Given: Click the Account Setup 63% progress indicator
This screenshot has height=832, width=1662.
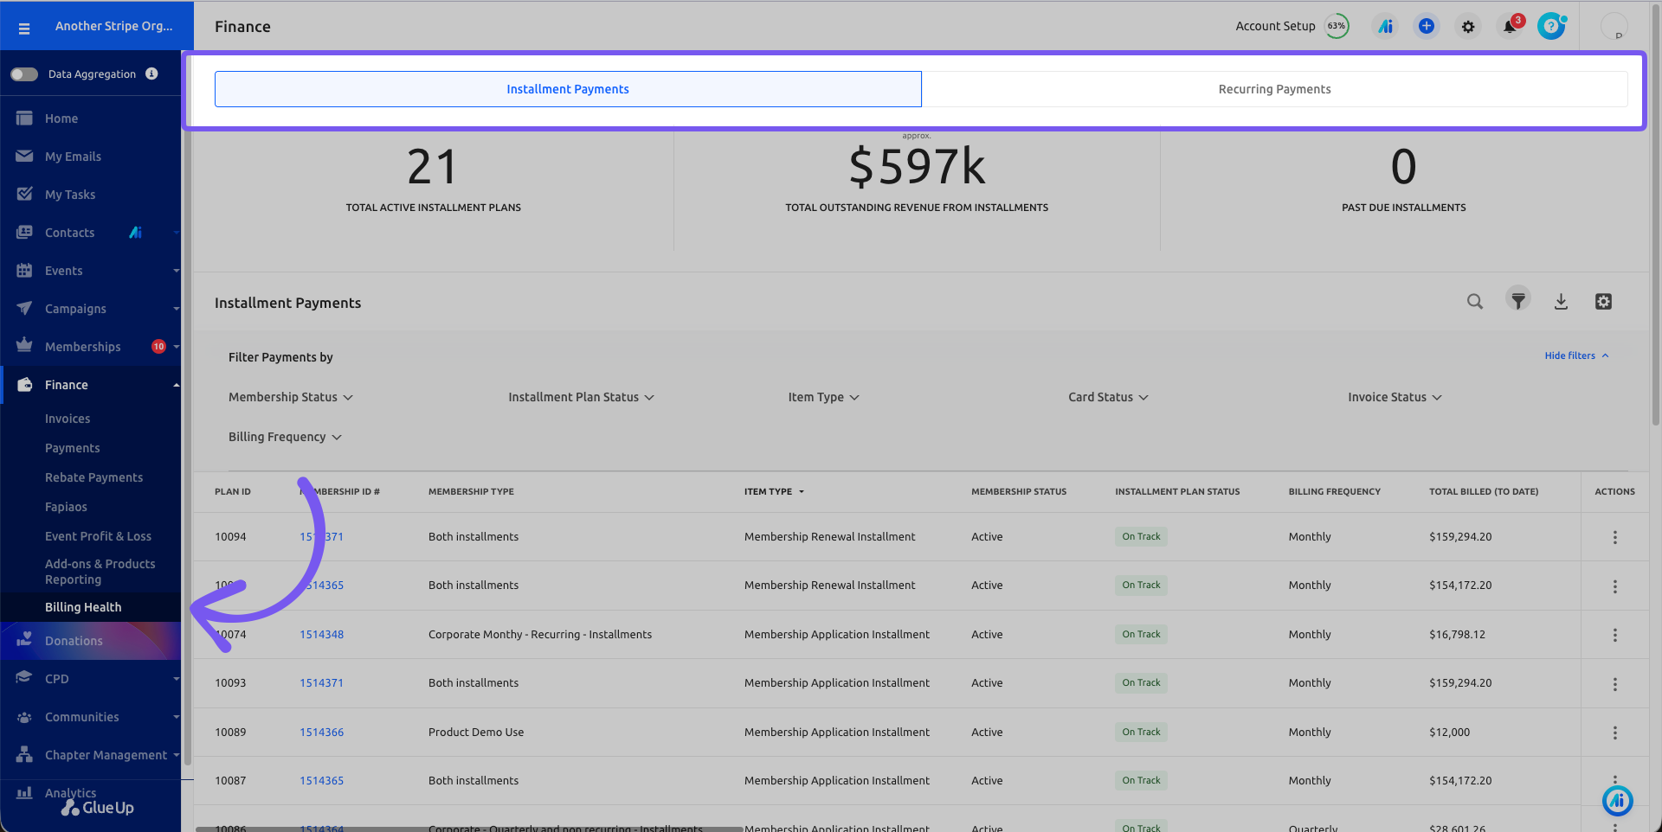Looking at the screenshot, I should click(x=1292, y=26).
